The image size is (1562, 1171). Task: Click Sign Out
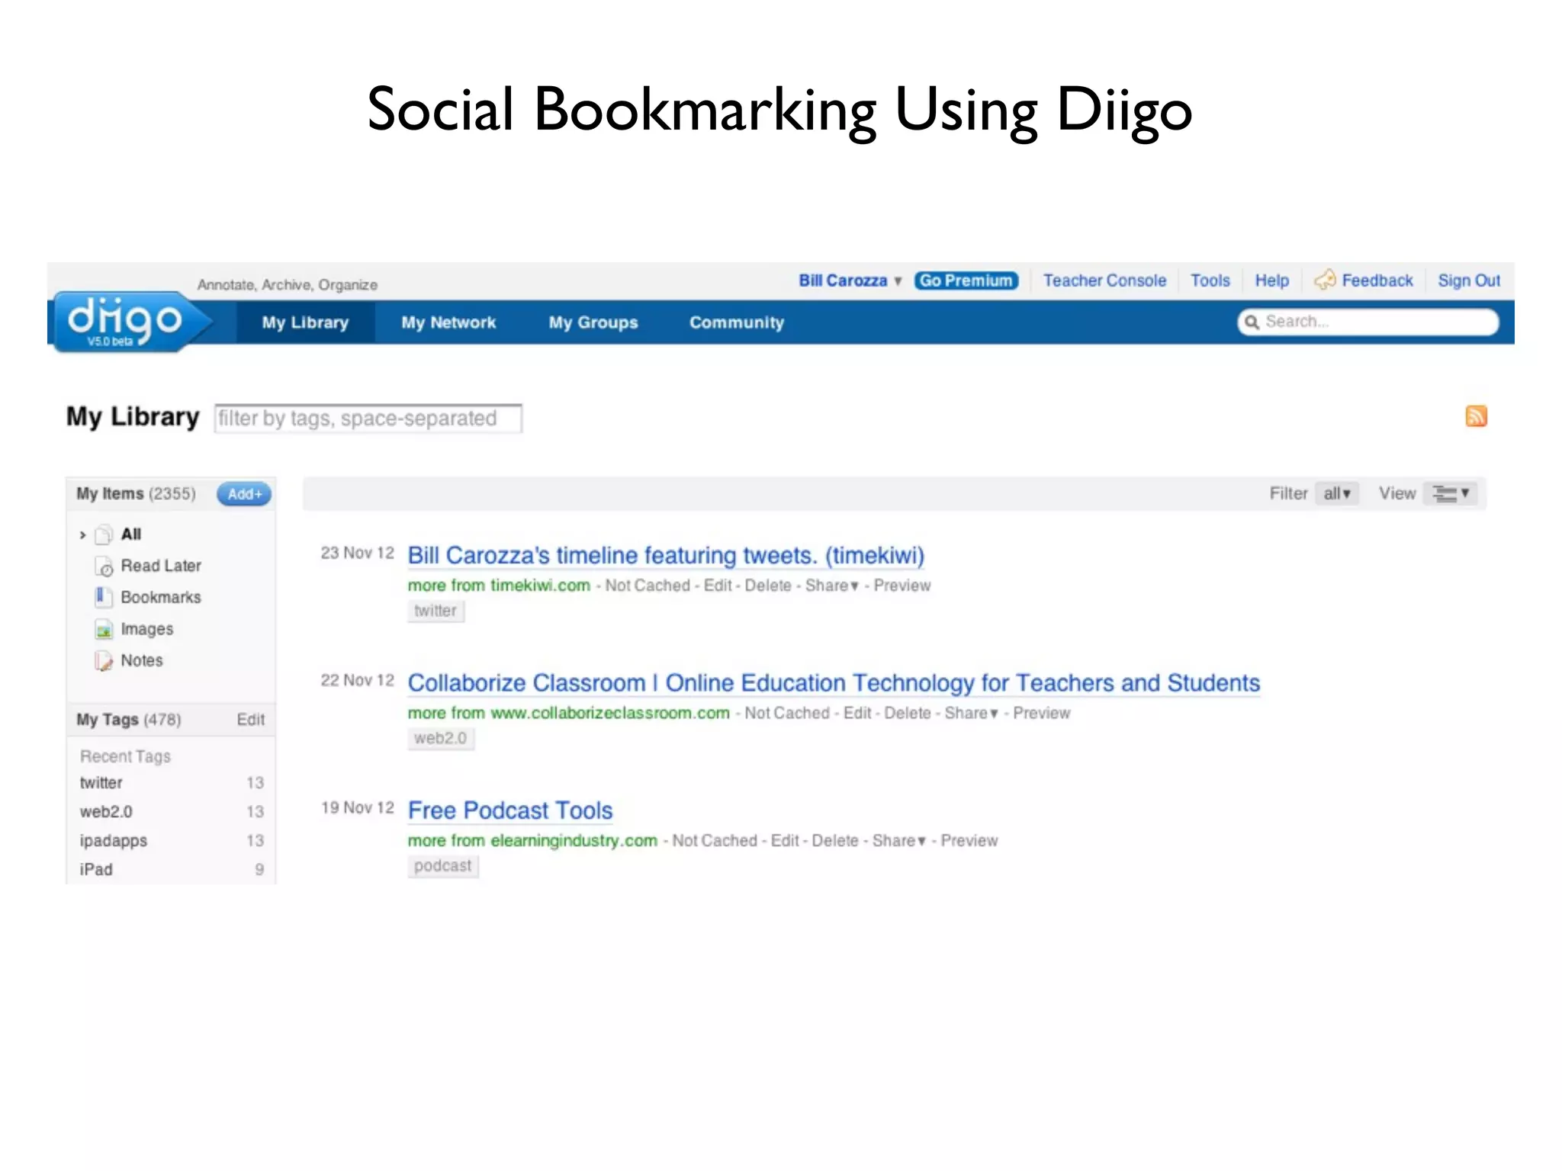(1469, 281)
